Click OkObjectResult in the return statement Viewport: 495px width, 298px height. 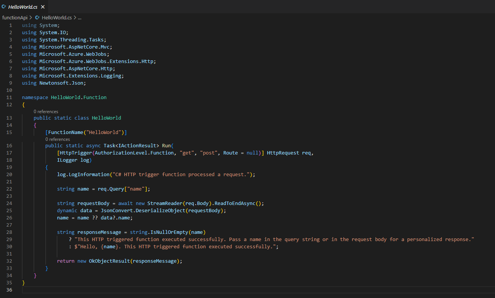click(109, 261)
